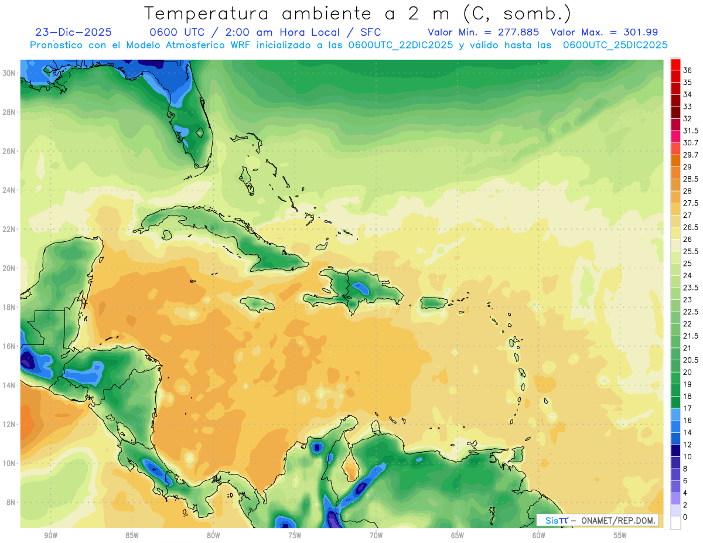Click the pink swatch between 31.5 and 30.7
This screenshot has height=543, width=703.
tap(675, 137)
